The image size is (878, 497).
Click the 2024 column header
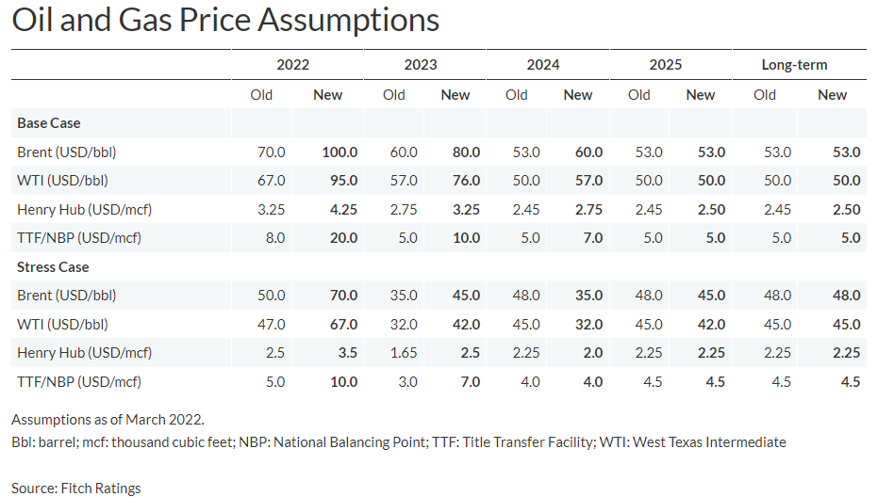543,65
